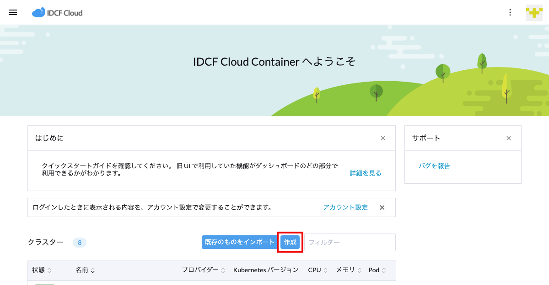Sort clusters by Pod column

[377, 270]
